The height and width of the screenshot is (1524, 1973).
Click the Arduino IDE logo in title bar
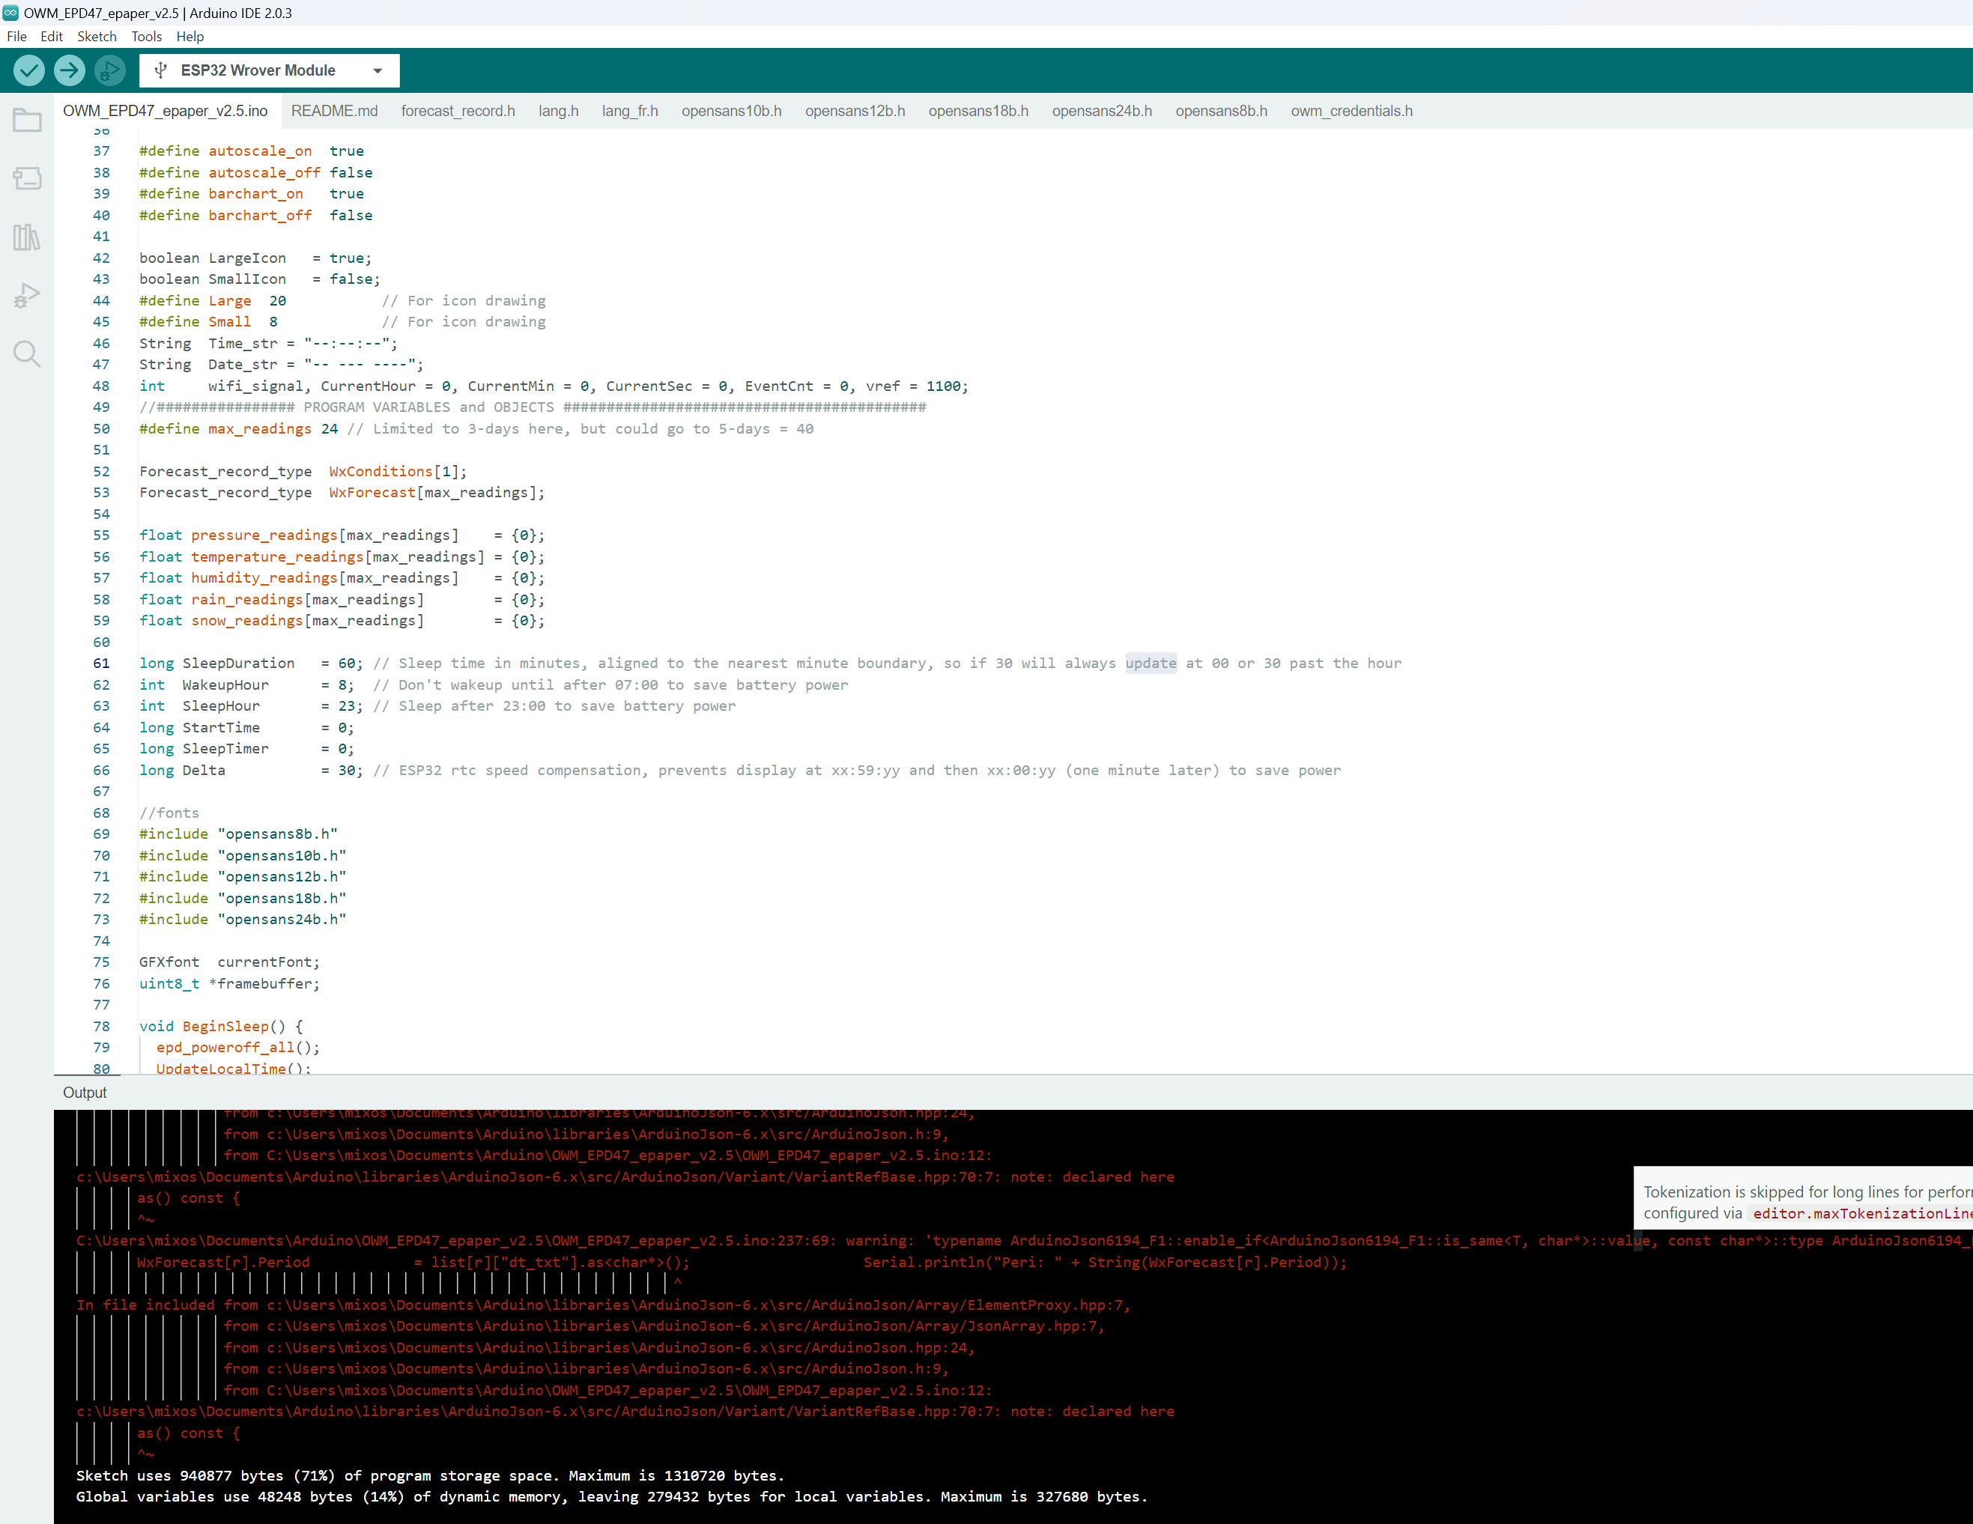[10, 13]
